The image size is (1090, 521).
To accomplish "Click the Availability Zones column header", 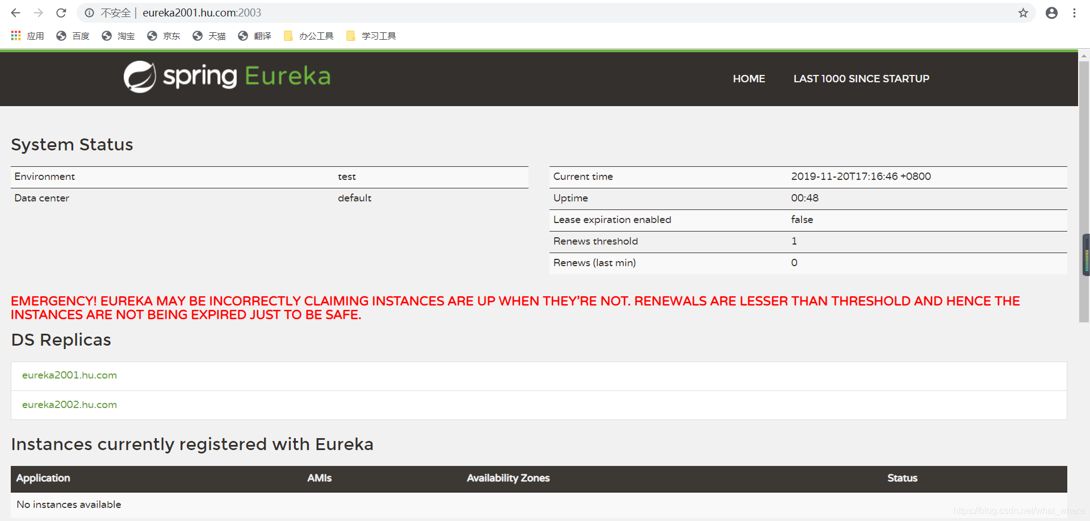I will coord(508,478).
